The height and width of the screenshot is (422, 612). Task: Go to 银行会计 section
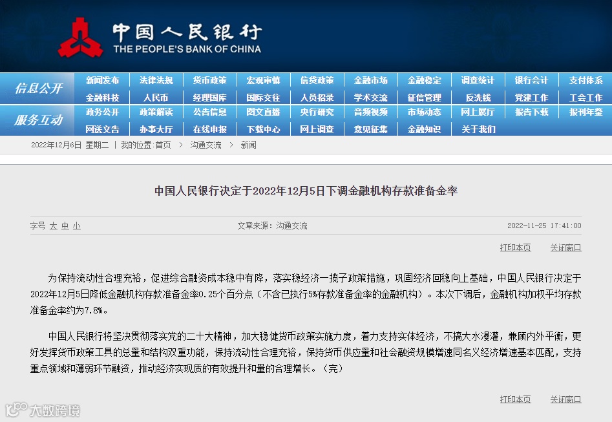(532, 80)
